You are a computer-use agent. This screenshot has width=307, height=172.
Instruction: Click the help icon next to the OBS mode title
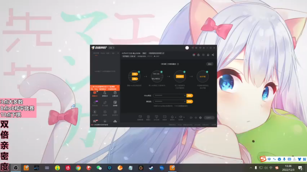click(178, 64)
